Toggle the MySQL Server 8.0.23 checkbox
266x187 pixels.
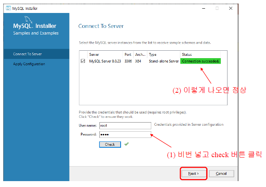coord(83,61)
